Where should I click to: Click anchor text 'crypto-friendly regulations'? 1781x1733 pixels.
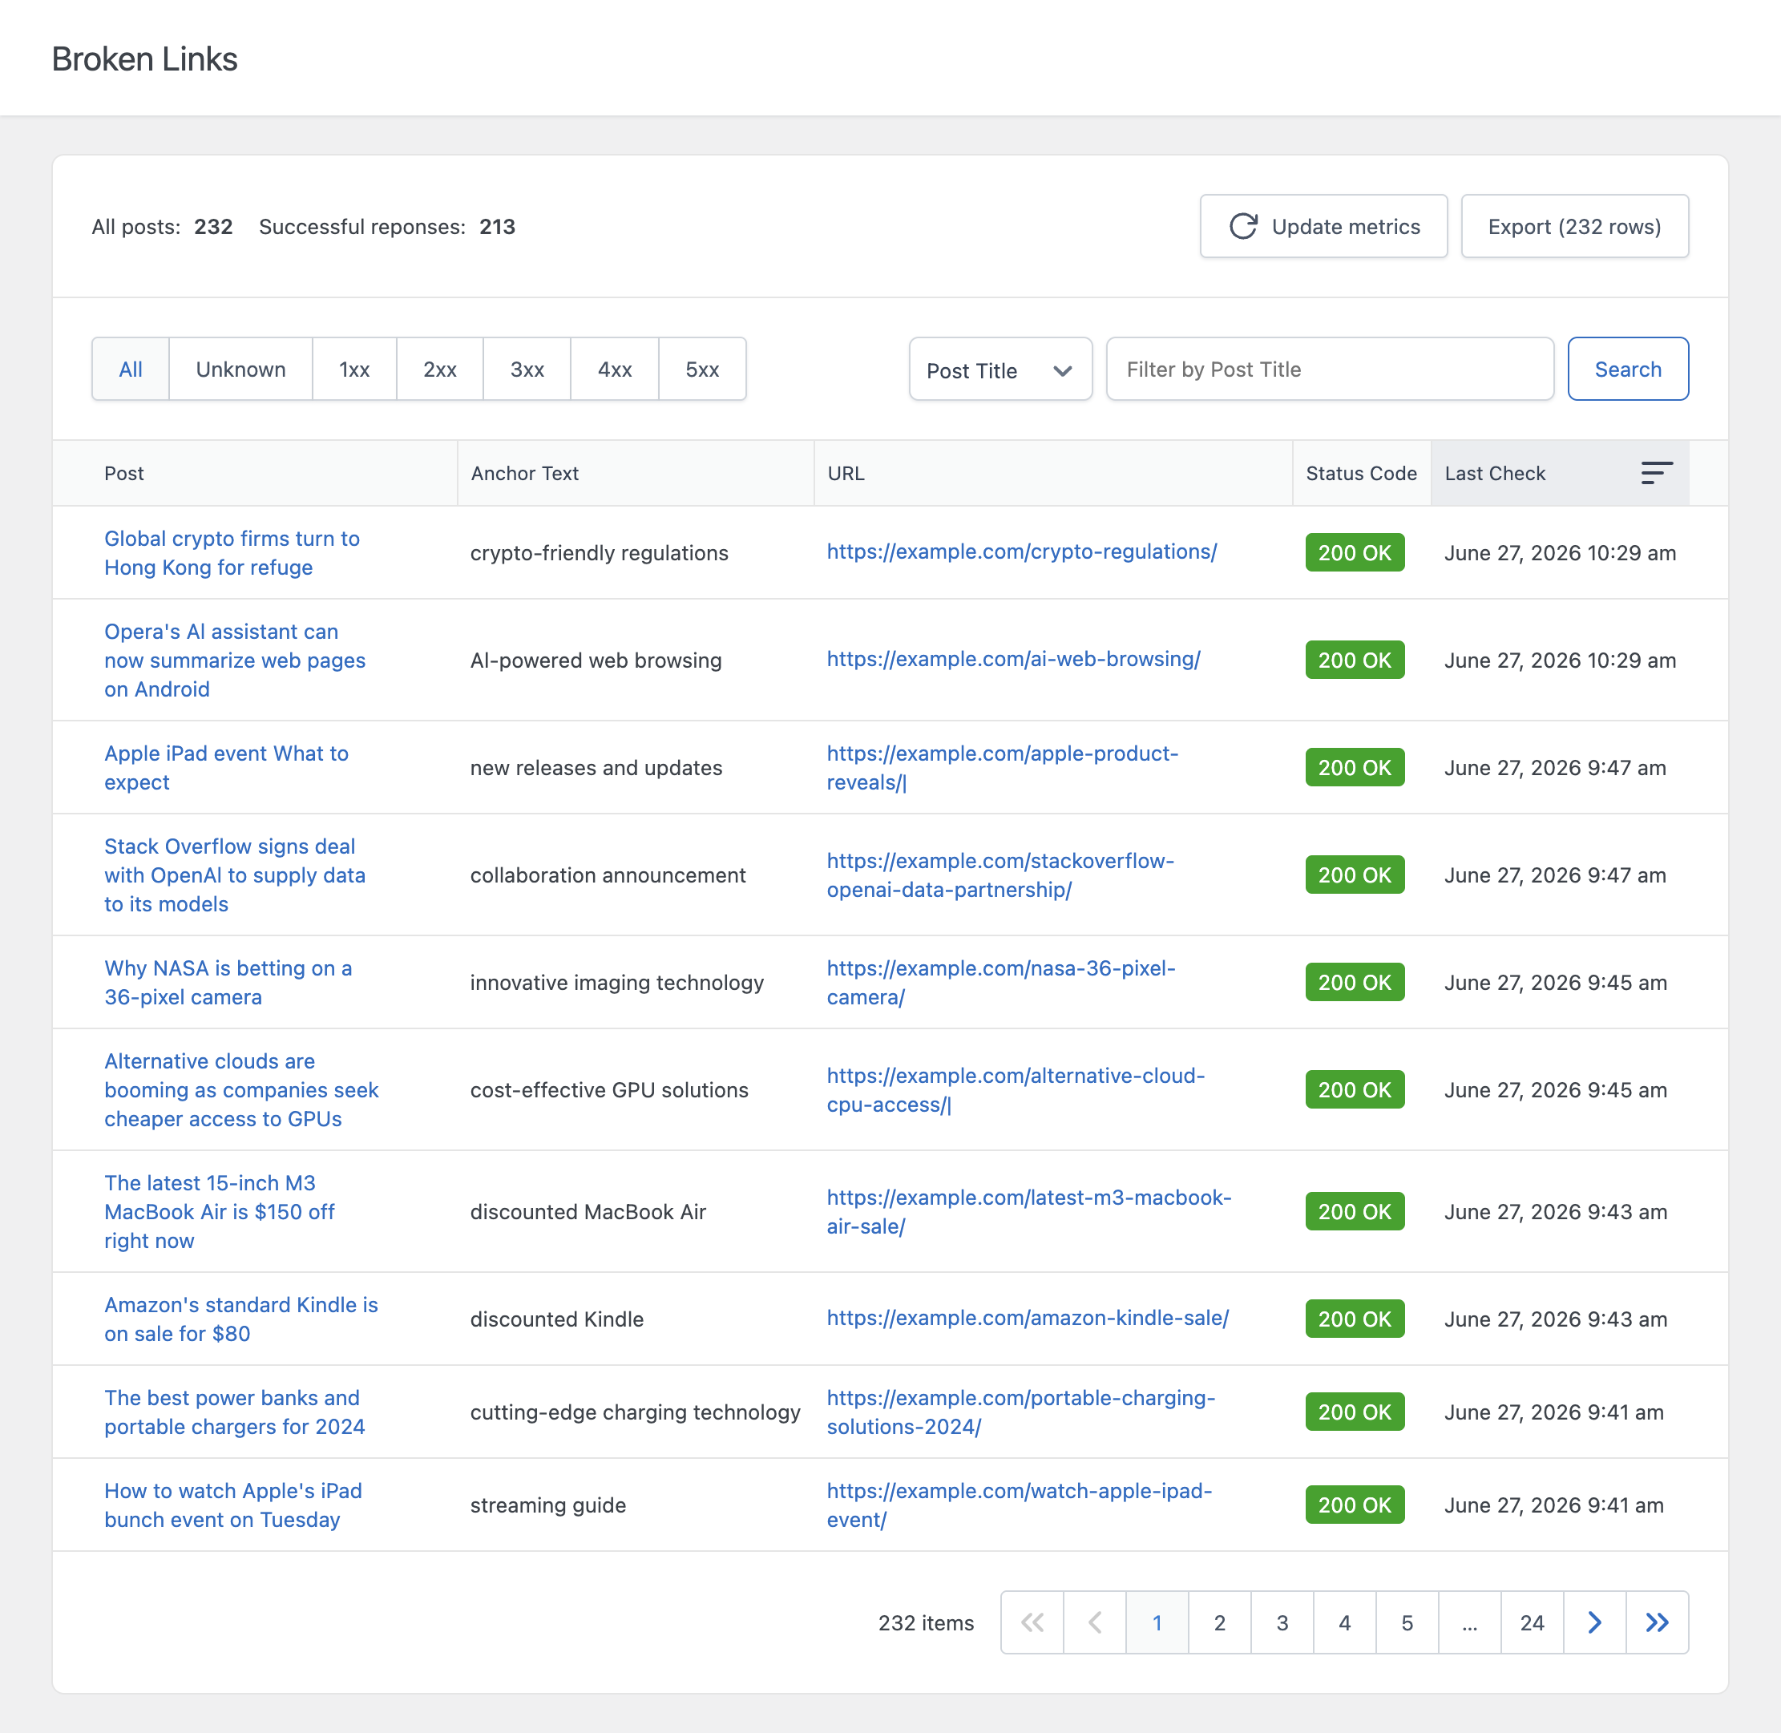click(599, 552)
